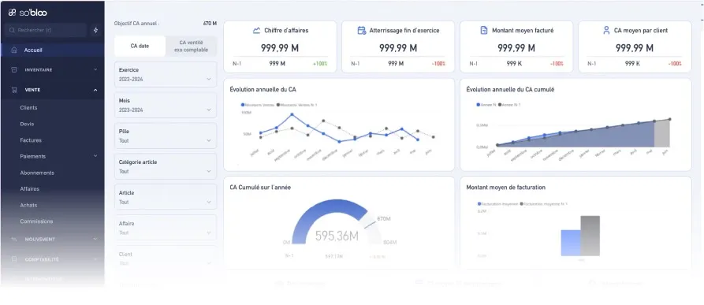
Task: Click Chiffre d'affaires +100% variation
Action: [320, 64]
